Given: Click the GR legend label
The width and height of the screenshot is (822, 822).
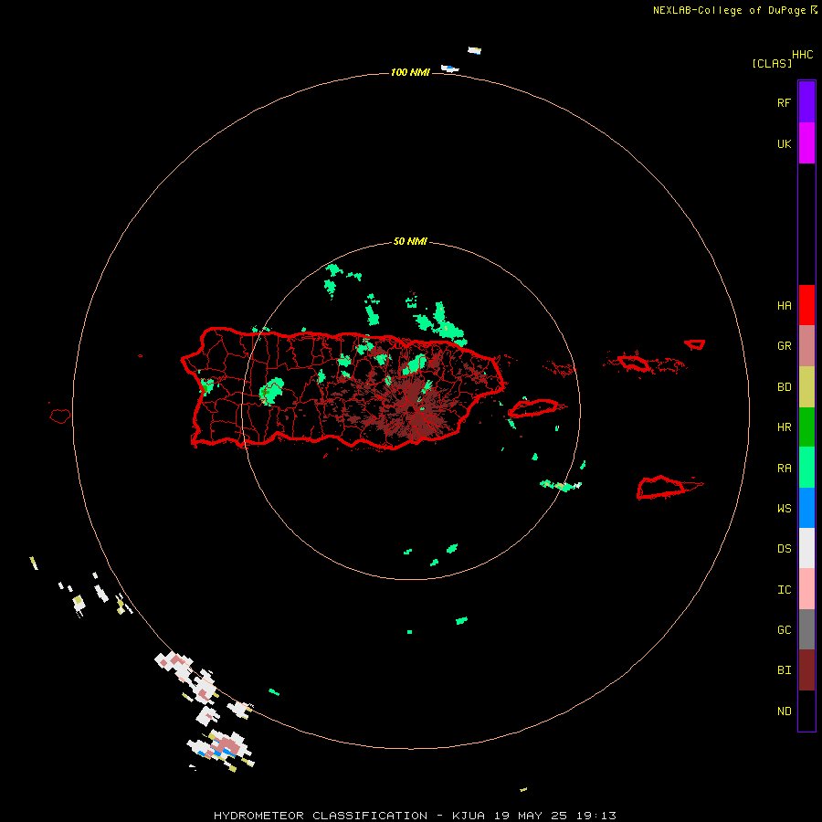Looking at the screenshot, I should tap(784, 346).
